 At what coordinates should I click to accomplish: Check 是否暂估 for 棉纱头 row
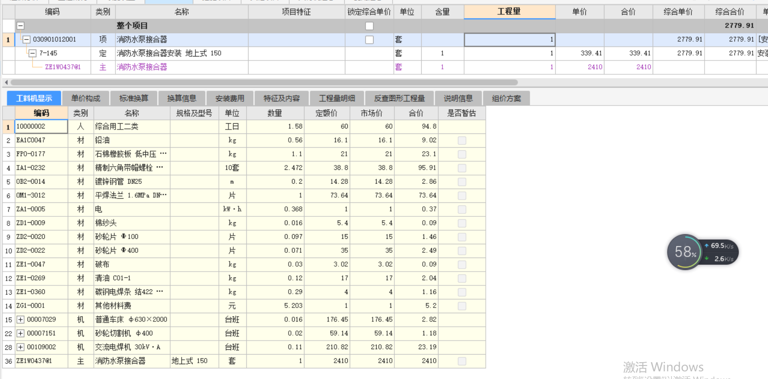click(x=462, y=223)
